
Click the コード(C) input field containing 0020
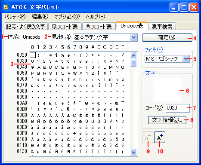point(178,108)
